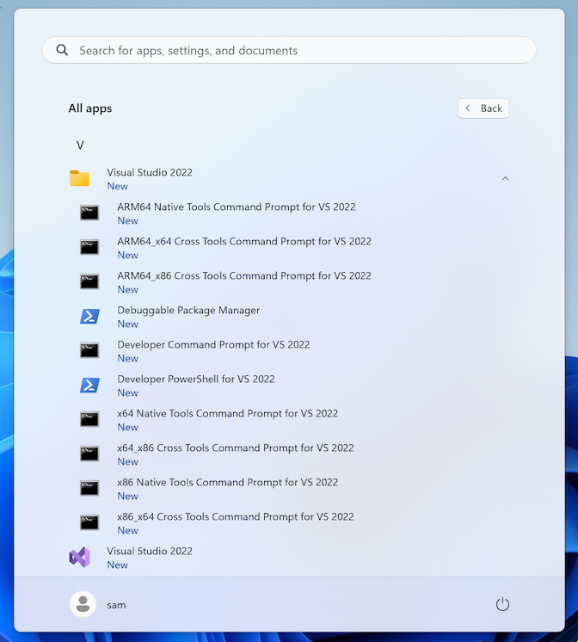Click the magnifying glass search icon
The image size is (578, 642).
(62, 50)
